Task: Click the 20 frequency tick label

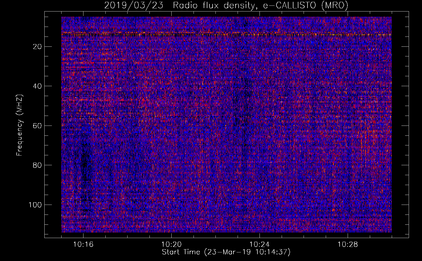Action: click(38, 46)
